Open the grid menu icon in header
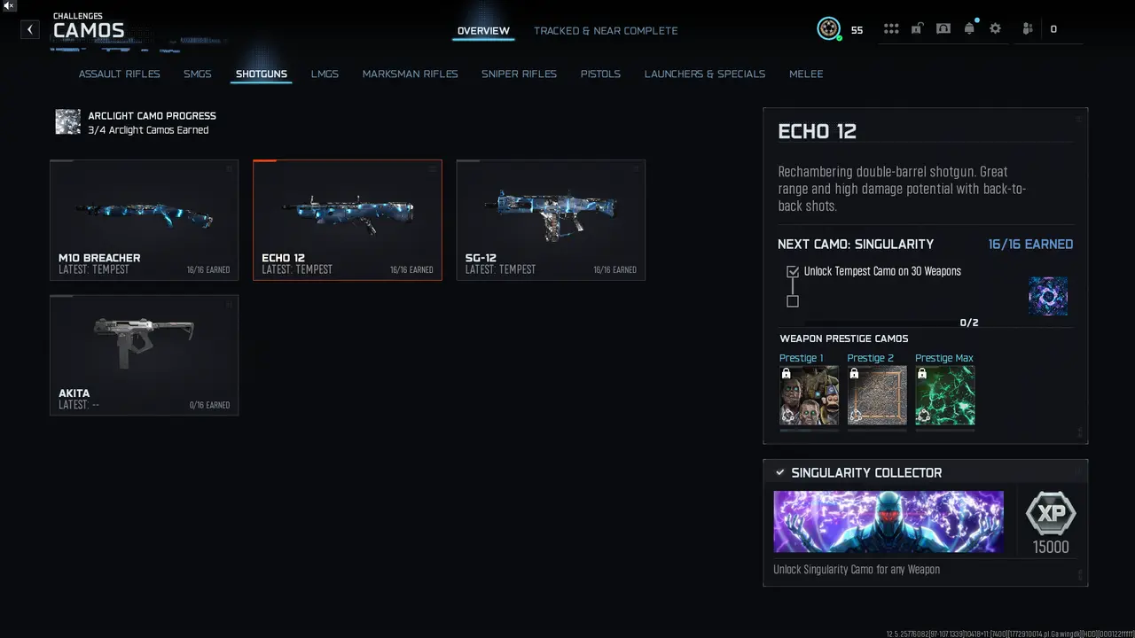This screenshot has height=638, width=1135. pos(891,29)
